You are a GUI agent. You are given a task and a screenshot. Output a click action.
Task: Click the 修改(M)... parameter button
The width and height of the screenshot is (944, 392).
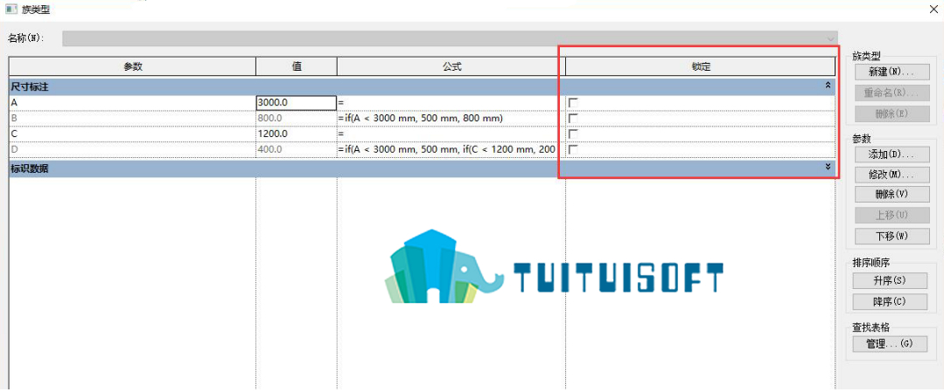tap(891, 175)
